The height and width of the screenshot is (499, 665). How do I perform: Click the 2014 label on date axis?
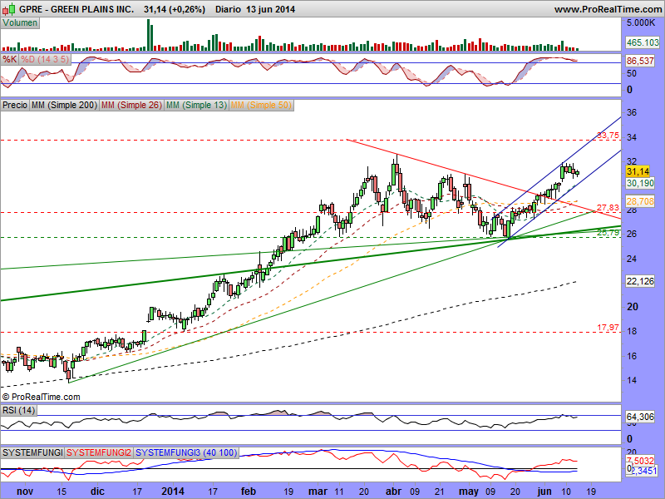pos(173,492)
